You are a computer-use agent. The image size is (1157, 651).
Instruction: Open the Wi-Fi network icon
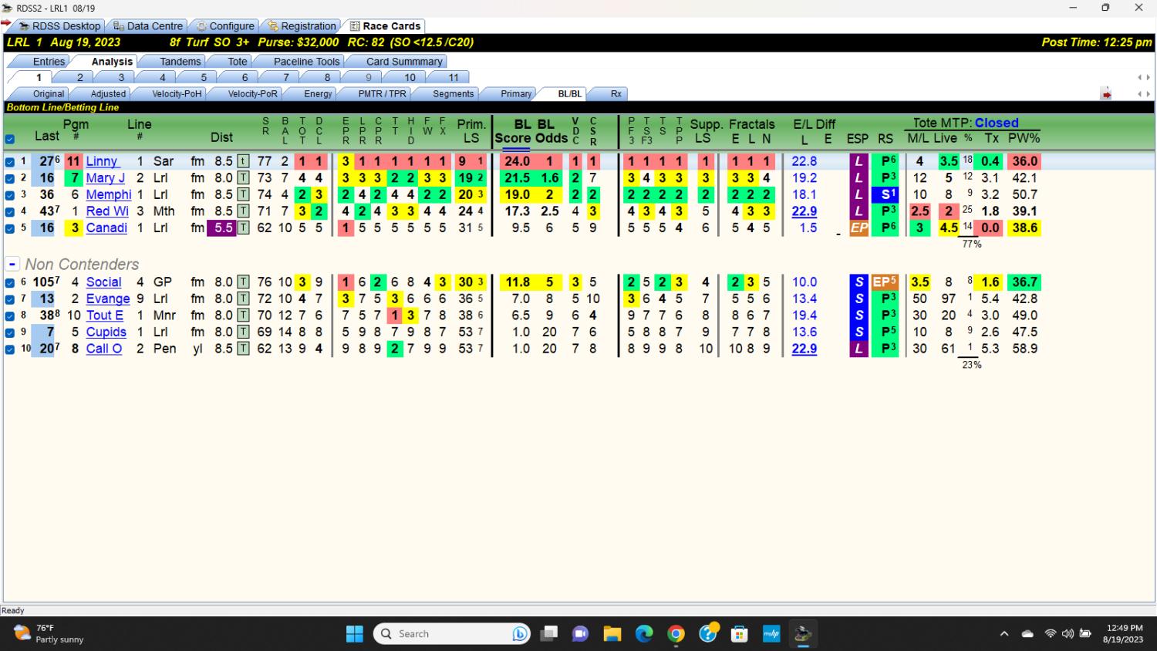[1050, 634]
